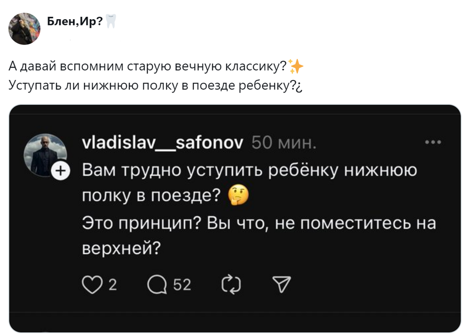This screenshot has height=336, width=470.
Task: Follow vladislav__safonov via the plus badge
Action: [60, 172]
